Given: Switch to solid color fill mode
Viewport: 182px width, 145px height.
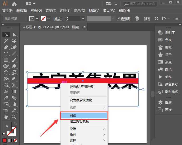Looking at the screenshot, I should click(5, 140).
